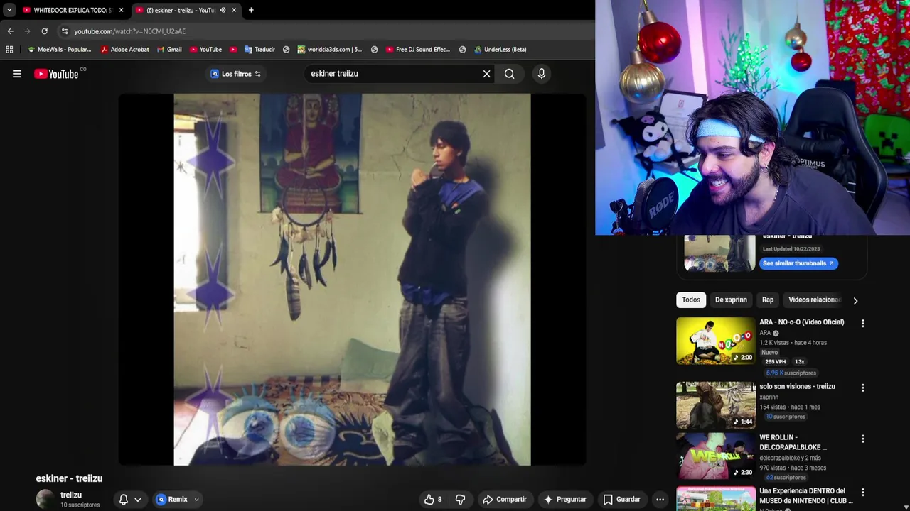
Task: Open the YouTube hamburger guide menu
Action: tap(17, 74)
